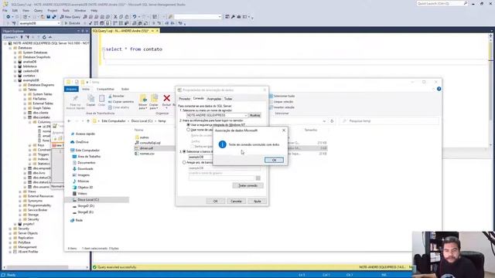Click the Undo arrow icon in toolbar

click(x=135, y=17)
